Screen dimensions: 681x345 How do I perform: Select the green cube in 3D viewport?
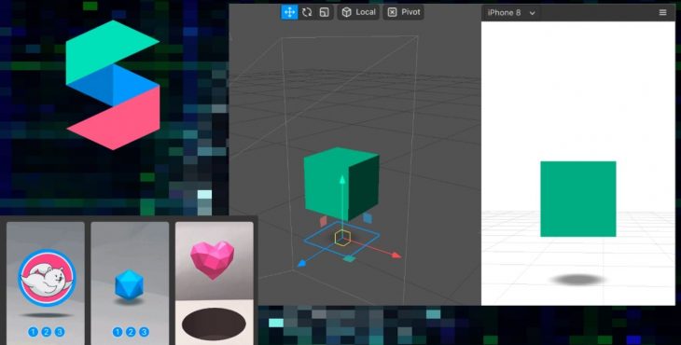pyautogui.click(x=341, y=184)
